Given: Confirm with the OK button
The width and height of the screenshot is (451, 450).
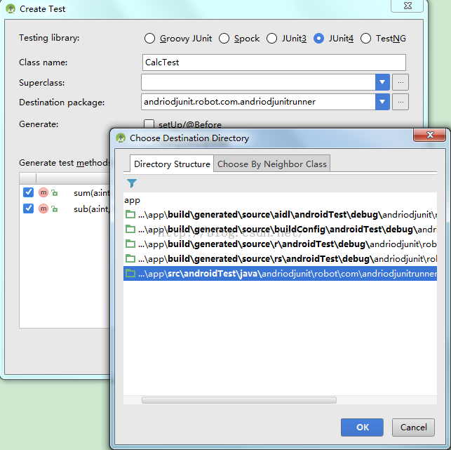Looking at the screenshot, I should tap(362, 428).
